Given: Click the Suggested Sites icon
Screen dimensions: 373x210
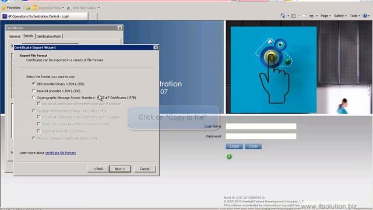Looking at the screenshot, I should [x=35, y=8].
